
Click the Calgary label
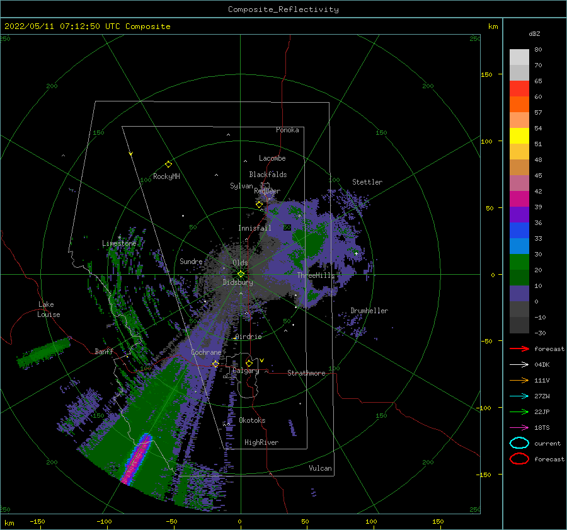coord(246,371)
